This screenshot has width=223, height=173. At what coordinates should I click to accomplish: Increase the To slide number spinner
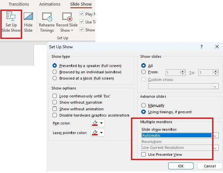[x=216, y=71]
